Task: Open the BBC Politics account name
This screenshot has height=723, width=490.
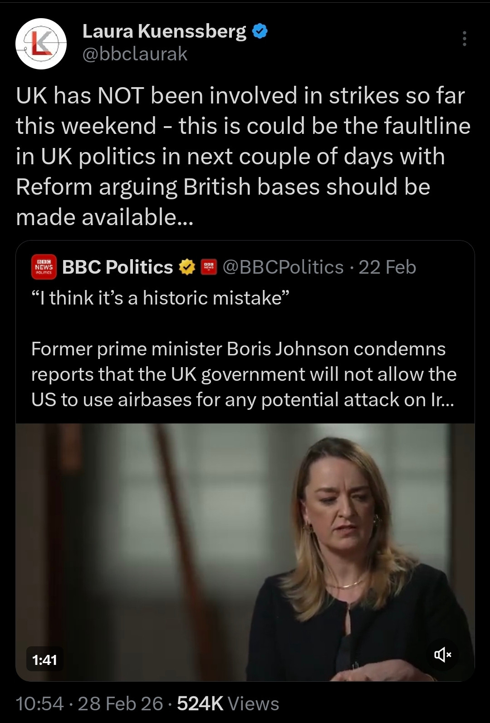Action: 118,267
